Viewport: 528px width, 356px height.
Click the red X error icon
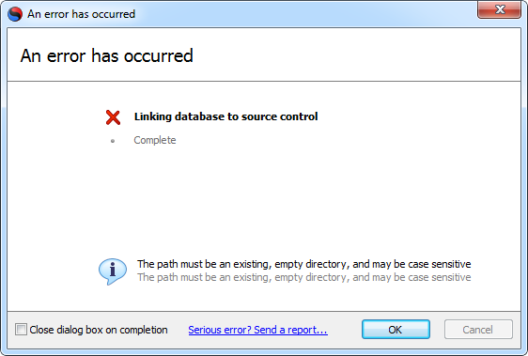(x=113, y=117)
